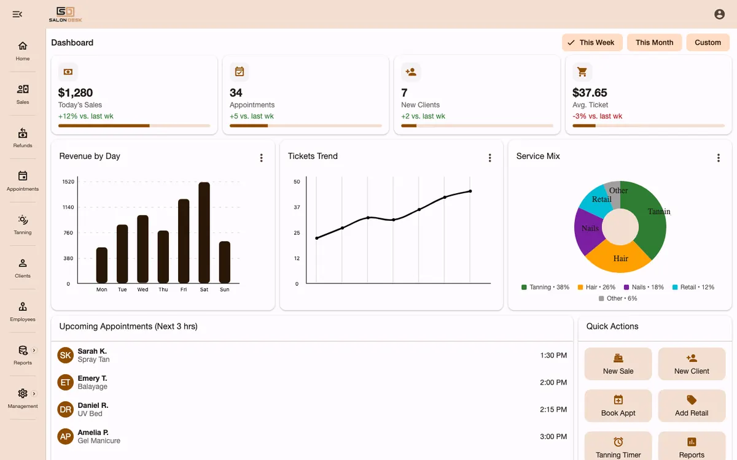This screenshot has height=460, width=737.
Task: Click the Salon Desk logo
Action: (65, 14)
